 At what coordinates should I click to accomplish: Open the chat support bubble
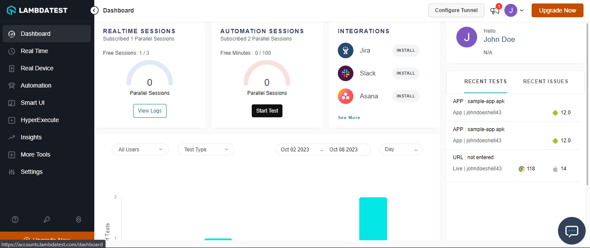click(x=571, y=231)
